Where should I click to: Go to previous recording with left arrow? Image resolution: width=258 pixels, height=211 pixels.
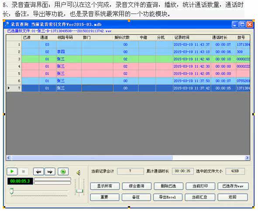coord(38,172)
